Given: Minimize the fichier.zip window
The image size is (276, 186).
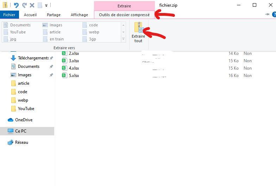Looking at the screenshot, I should [239, 5].
